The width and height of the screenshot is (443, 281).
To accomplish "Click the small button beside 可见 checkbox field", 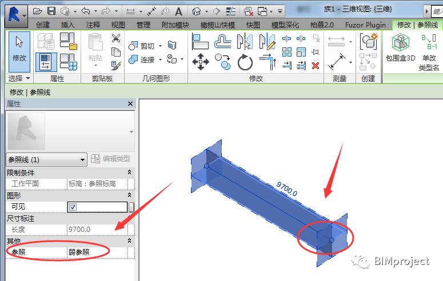I will point(131,207).
